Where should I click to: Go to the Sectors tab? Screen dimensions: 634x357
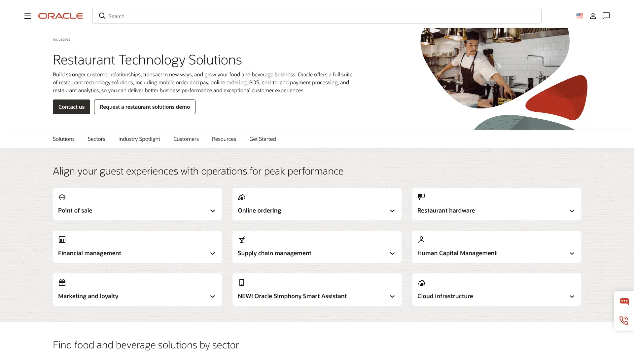pyautogui.click(x=96, y=139)
